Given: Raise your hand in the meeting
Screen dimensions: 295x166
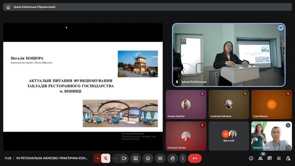Looking at the screenshot, I should point(172,158).
